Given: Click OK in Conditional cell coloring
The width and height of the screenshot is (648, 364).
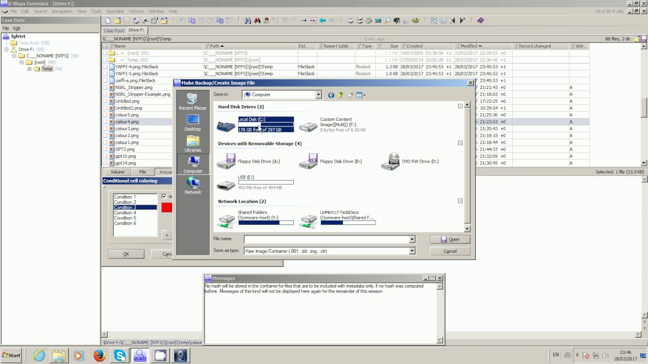Looking at the screenshot, I should point(126,254).
